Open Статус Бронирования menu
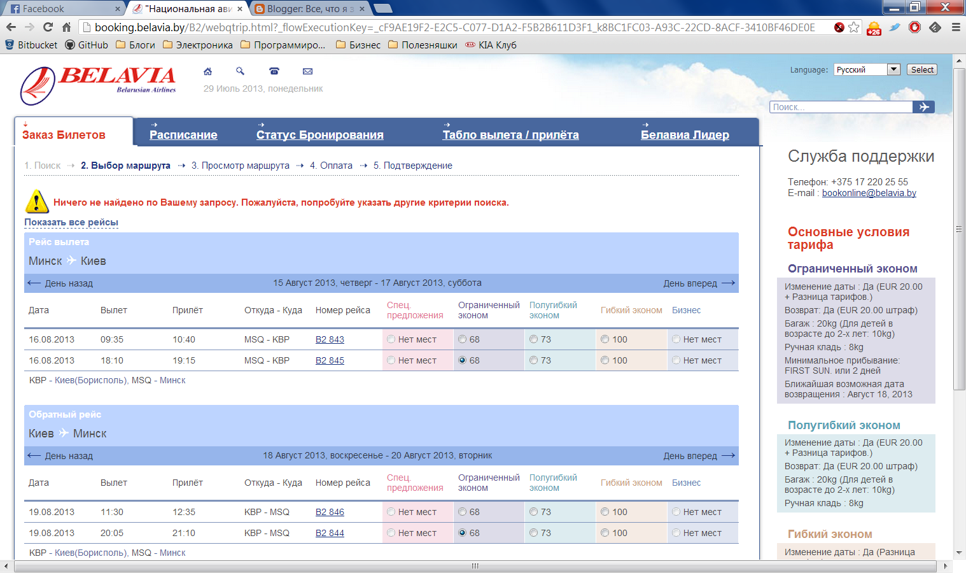Screen dimensions: 966x573 click(320, 135)
